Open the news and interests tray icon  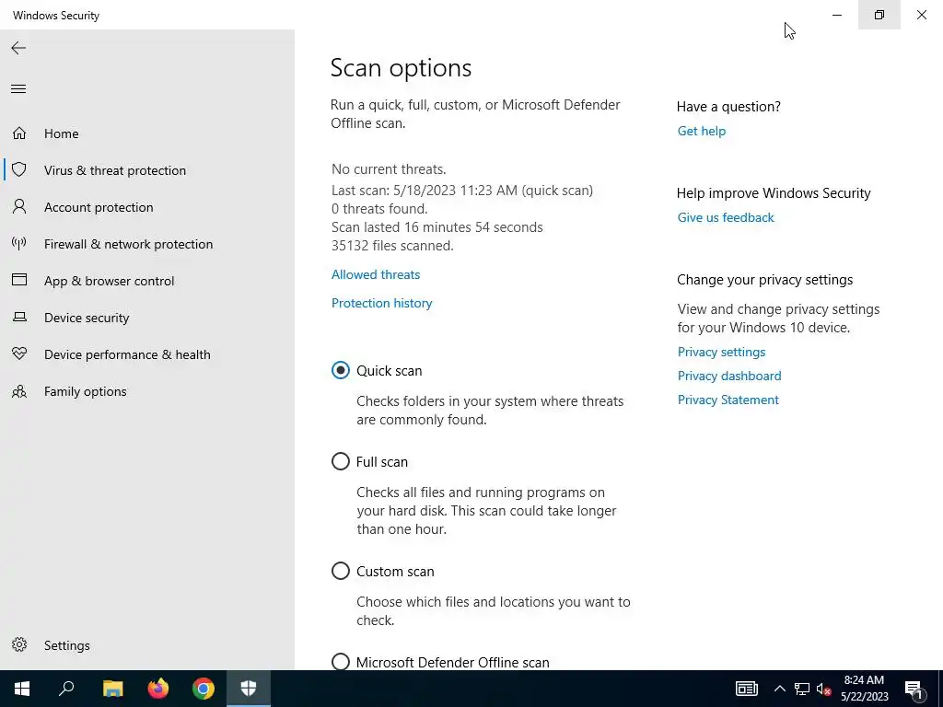click(x=746, y=689)
